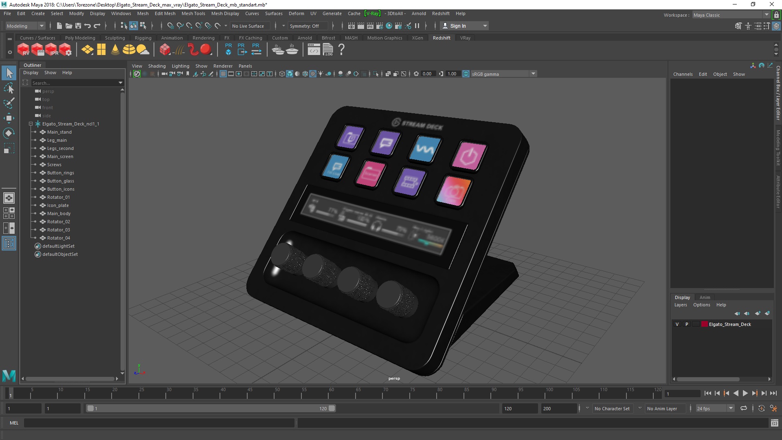
Task: Click the Open Scene folder icon
Action: 69,26
